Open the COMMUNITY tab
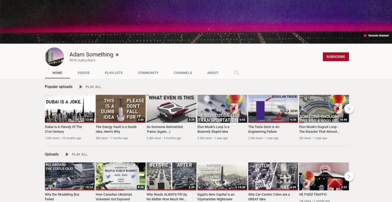Viewport: 392px width, 202px height. pos(148,73)
